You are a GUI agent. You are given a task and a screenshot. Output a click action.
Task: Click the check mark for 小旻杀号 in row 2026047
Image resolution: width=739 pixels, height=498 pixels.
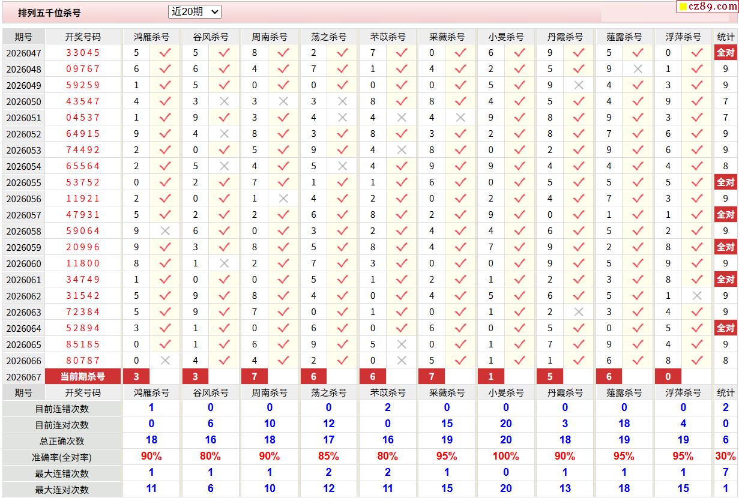pyautogui.click(x=519, y=53)
